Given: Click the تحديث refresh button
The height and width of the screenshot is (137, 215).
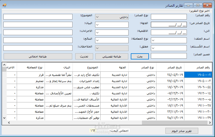Looking at the screenshot, I should point(84,56).
